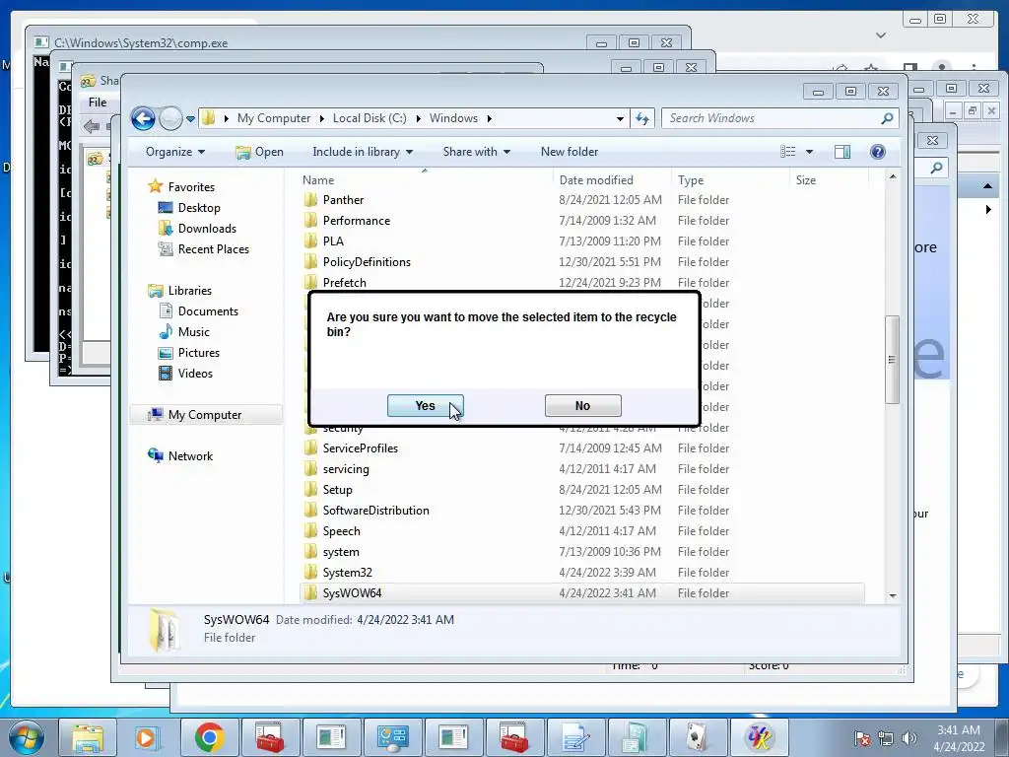
Task: Change view with the view icon
Action: [787, 152]
